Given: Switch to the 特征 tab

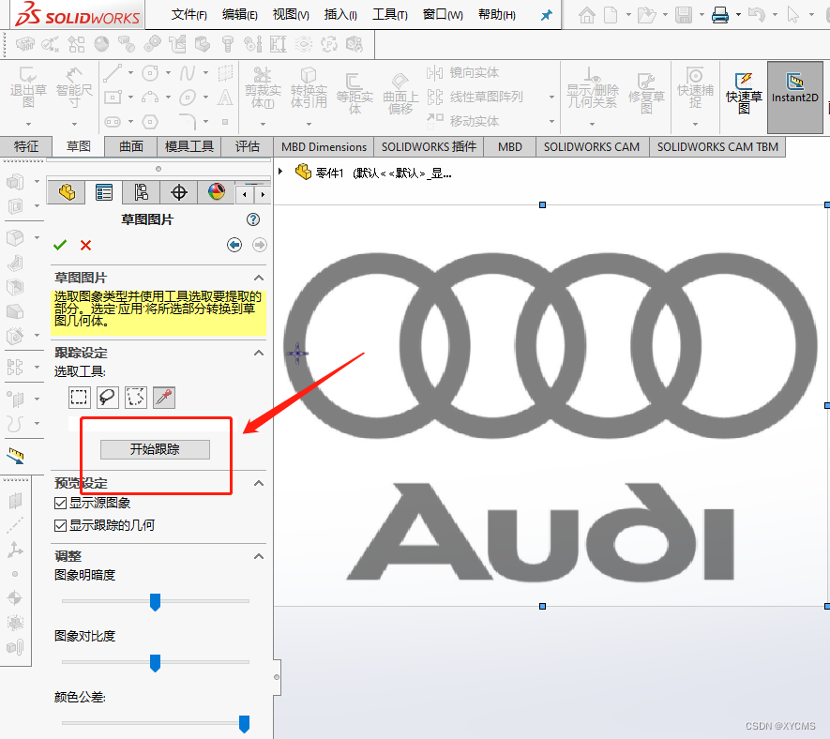Looking at the screenshot, I should pos(26,146).
